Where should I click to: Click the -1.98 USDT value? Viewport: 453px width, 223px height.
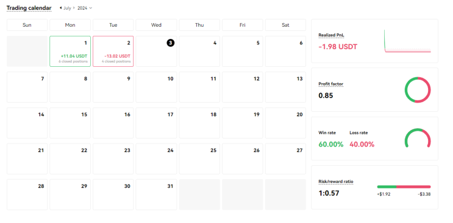click(338, 47)
